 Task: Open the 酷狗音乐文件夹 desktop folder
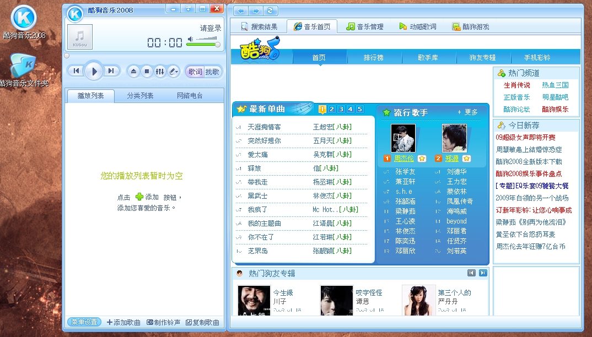(x=24, y=70)
